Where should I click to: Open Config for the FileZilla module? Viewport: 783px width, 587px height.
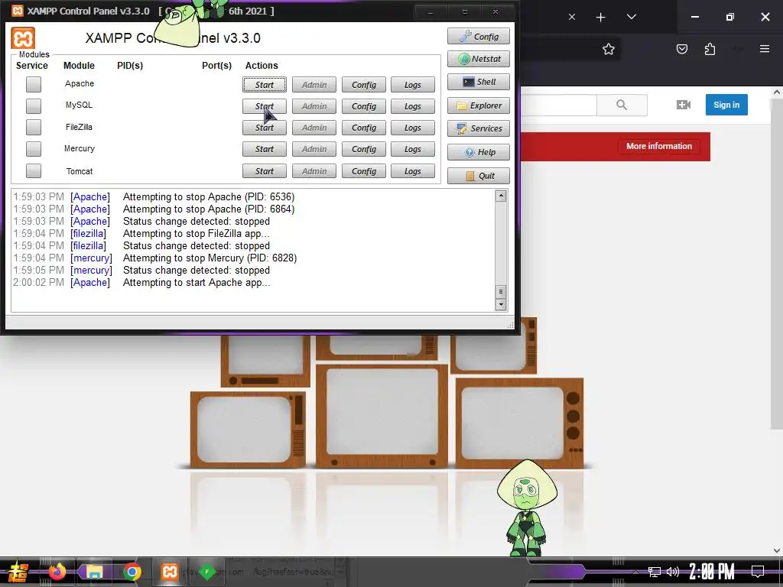363,128
